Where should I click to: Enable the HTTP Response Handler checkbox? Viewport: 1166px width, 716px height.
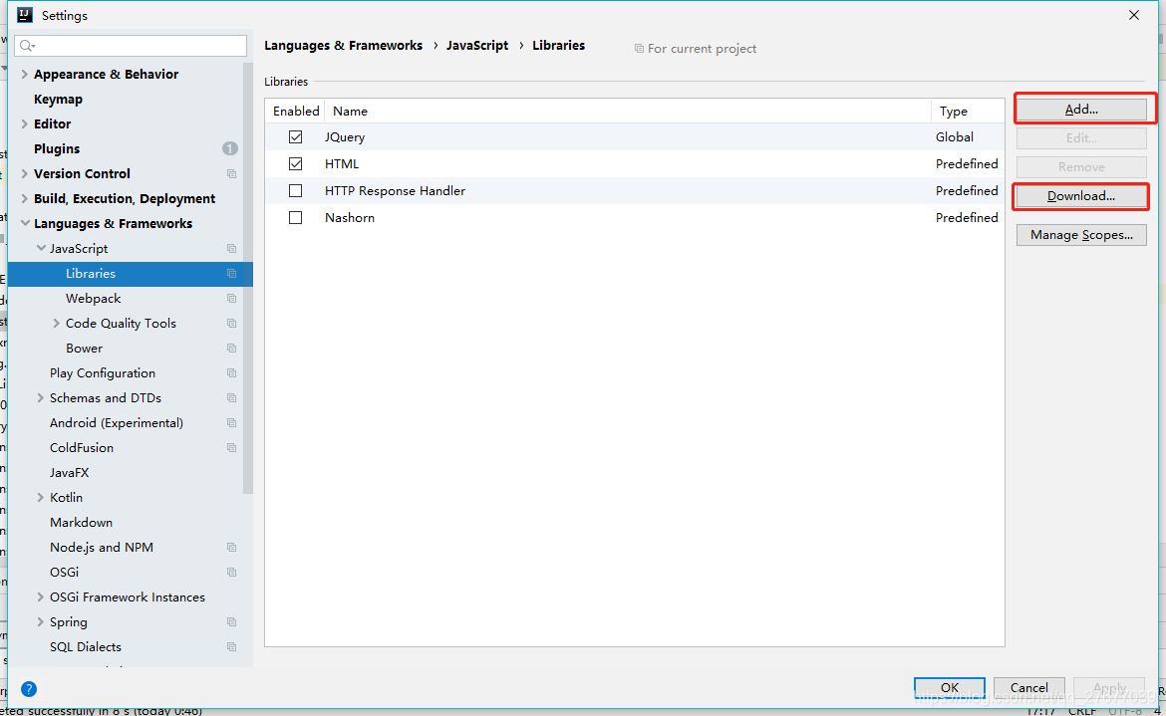click(x=295, y=191)
